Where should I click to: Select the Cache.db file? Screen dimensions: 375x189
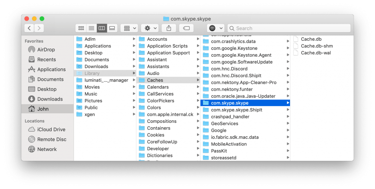pos(311,39)
